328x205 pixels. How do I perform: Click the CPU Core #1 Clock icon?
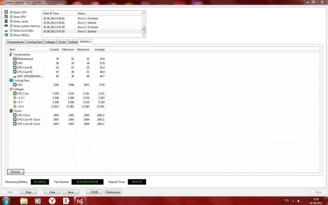coord(15,119)
